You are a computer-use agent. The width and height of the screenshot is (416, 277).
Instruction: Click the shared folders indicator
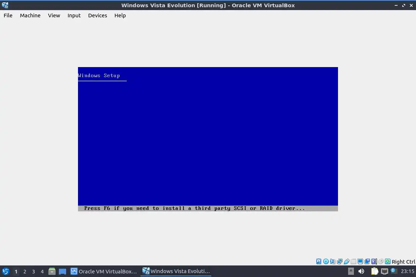click(x=354, y=261)
